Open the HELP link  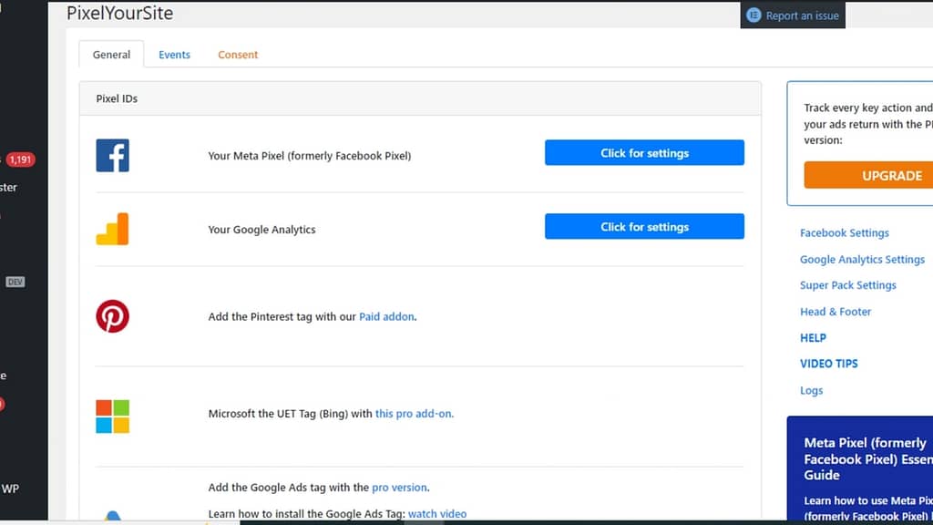pyautogui.click(x=813, y=338)
